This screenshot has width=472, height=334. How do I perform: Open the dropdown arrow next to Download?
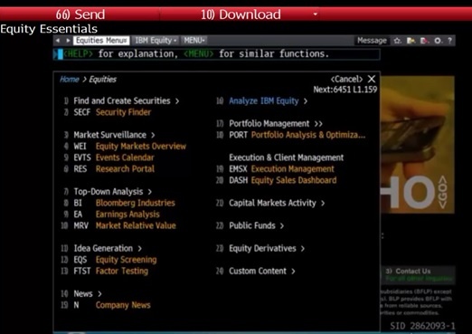pos(316,14)
